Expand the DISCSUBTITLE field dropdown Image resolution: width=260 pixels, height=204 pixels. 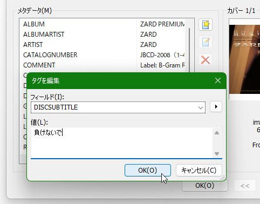point(201,107)
